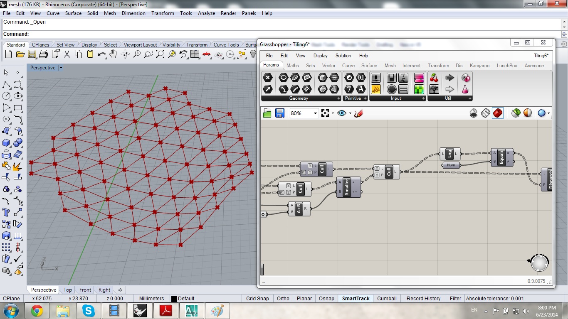Image resolution: width=568 pixels, height=319 pixels.
Task: Click the Gradient component in Input
Action: click(419, 78)
